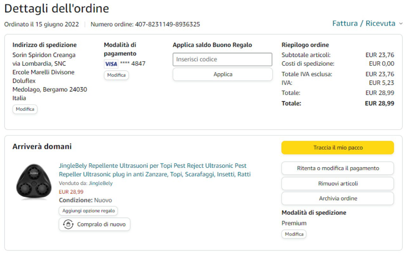The width and height of the screenshot is (406, 254).
Task: Click Aggiungi opzione regalo
Action: [88, 211]
